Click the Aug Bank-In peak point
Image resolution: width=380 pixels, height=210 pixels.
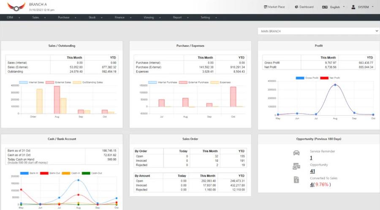(78, 180)
